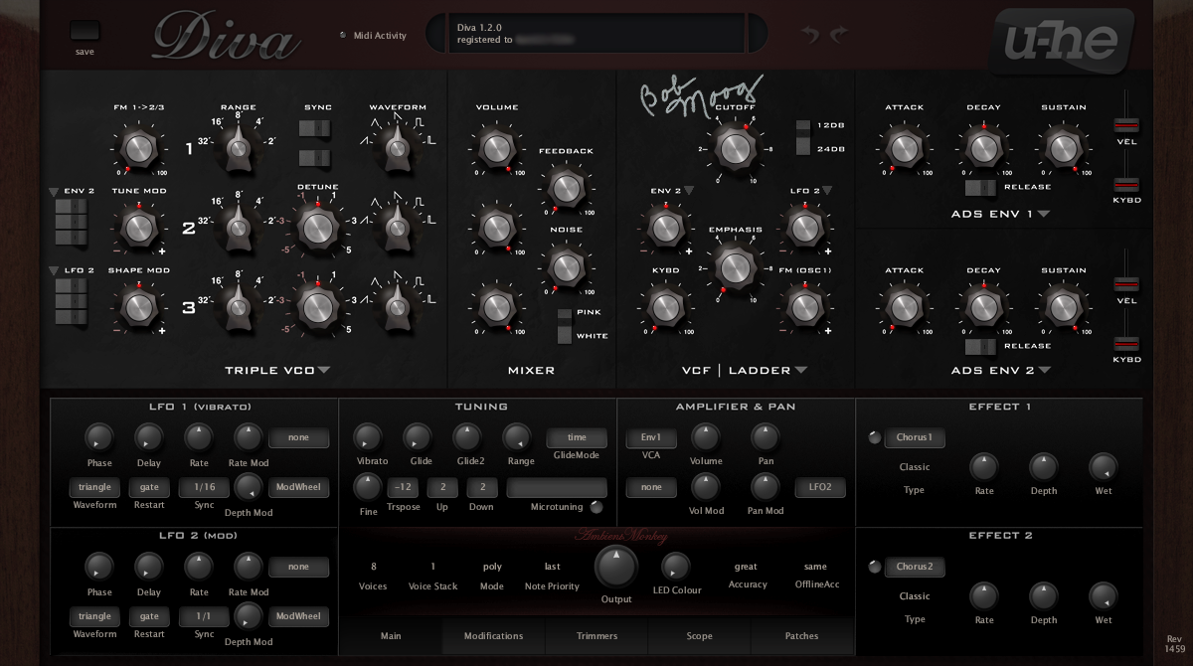Click the LFO 2 Waveform triangle button
This screenshot has width=1193, height=666.
point(94,616)
